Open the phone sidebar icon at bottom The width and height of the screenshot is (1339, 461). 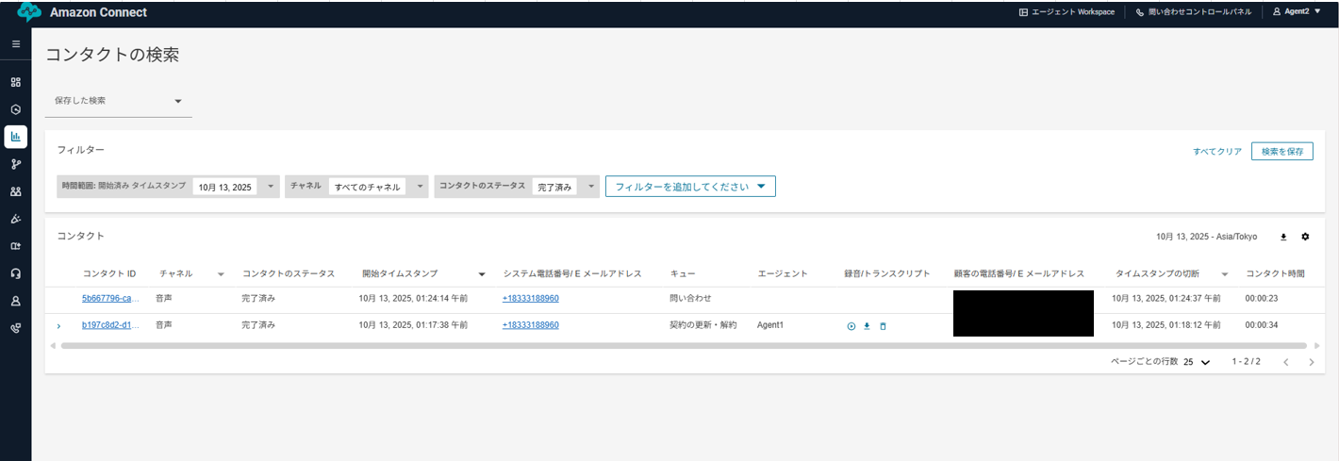pos(15,328)
